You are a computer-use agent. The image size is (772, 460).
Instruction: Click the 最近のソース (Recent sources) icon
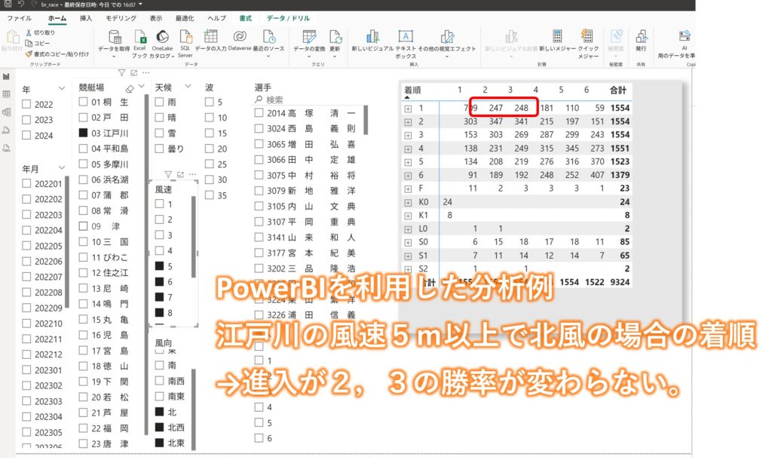269,37
